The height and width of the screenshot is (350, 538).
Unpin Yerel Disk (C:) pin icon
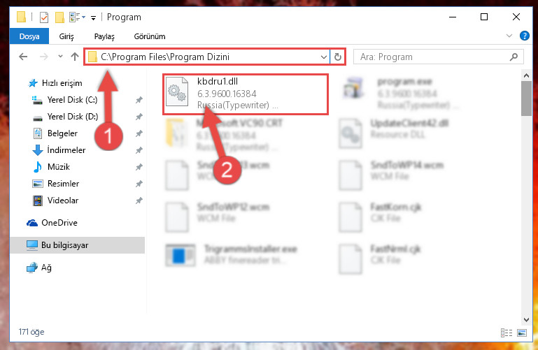[x=139, y=100]
